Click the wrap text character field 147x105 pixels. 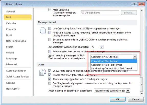(95, 47)
